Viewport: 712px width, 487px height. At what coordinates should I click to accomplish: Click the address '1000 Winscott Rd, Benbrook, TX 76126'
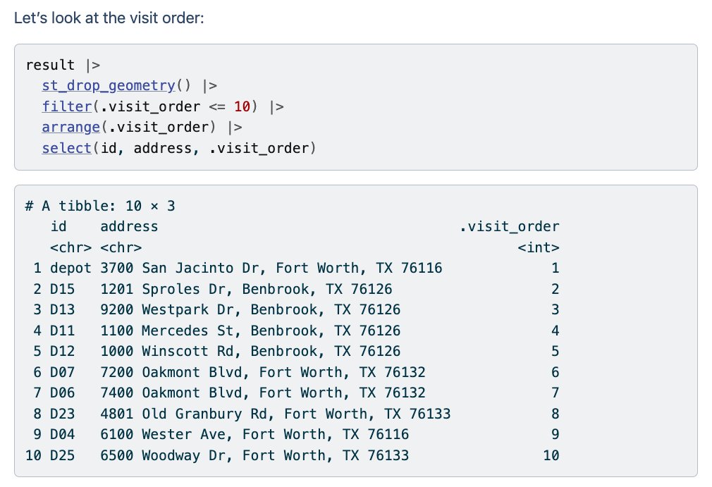[x=250, y=351]
